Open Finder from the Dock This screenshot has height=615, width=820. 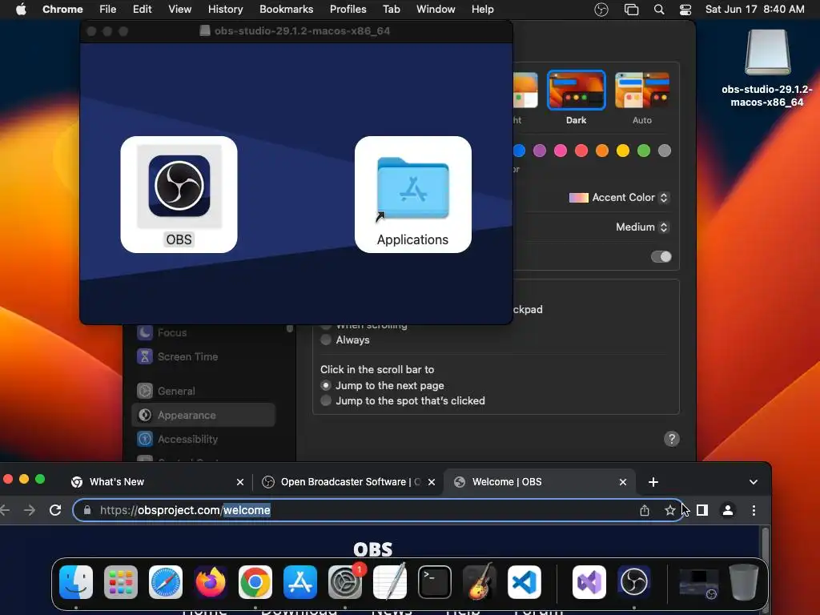tap(76, 582)
